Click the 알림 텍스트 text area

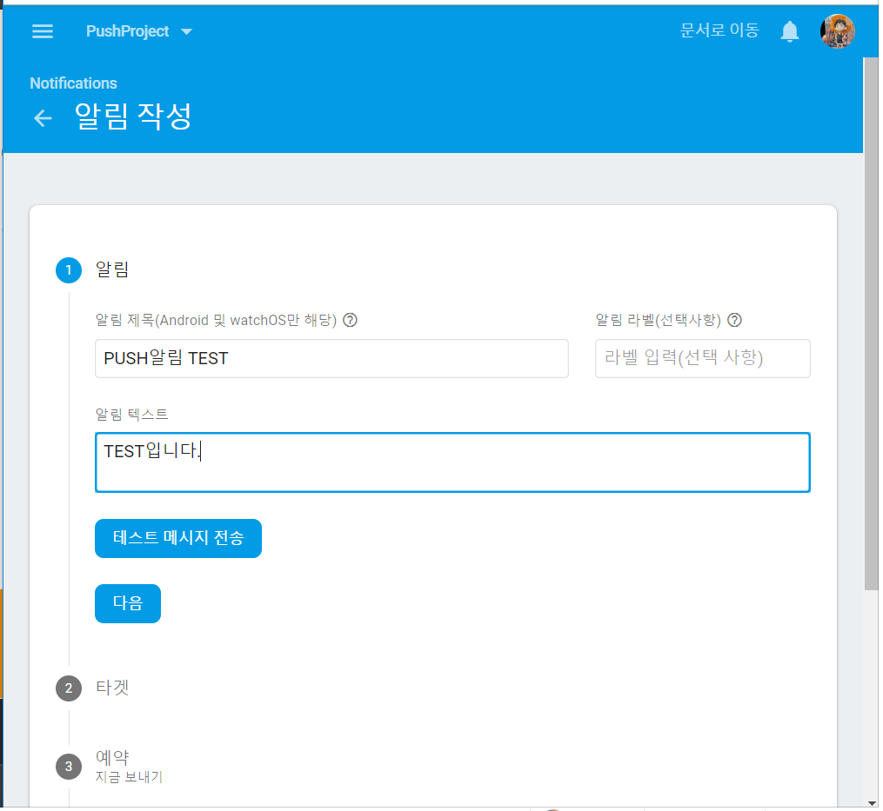(452, 462)
